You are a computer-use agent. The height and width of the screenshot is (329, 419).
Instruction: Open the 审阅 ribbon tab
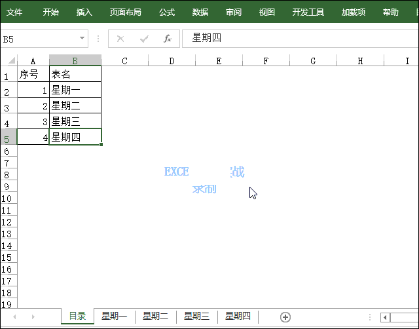tap(234, 12)
